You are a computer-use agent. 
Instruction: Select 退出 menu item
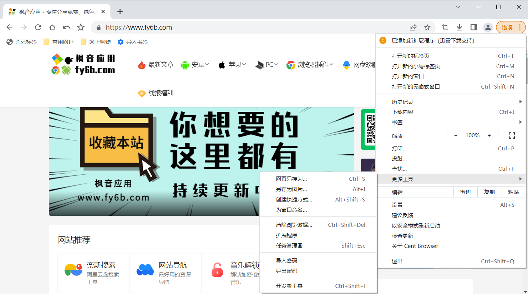tap(451, 261)
